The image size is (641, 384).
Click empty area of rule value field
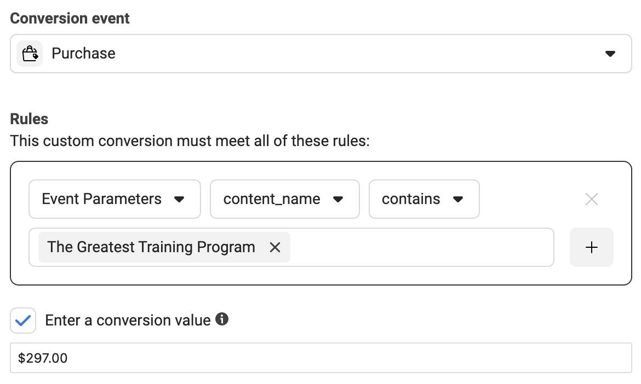[x=421, y=247]
